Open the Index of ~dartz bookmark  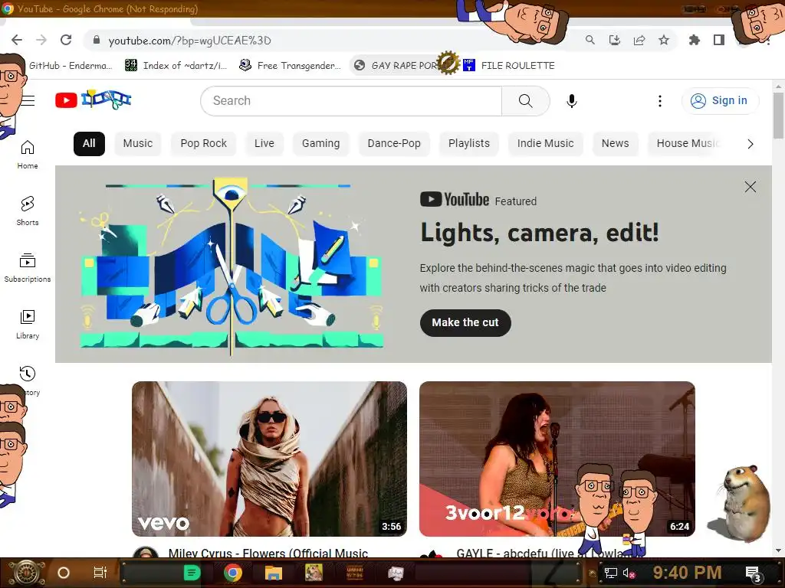pos(176,66)
